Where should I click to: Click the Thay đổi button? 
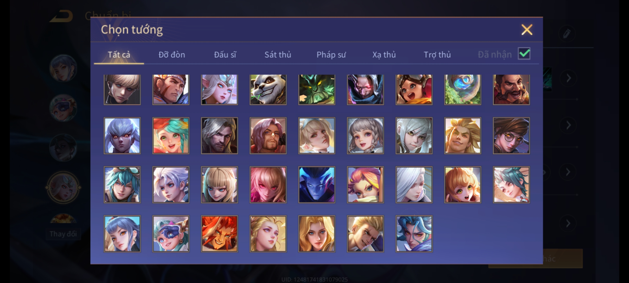(63, 234)
